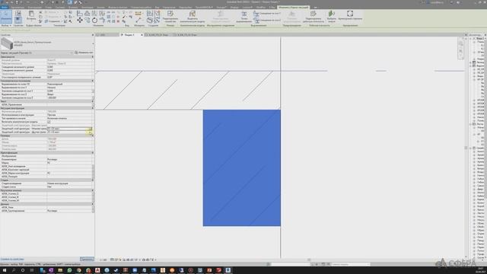Open the family type selector dropdown

pos(92,43)
